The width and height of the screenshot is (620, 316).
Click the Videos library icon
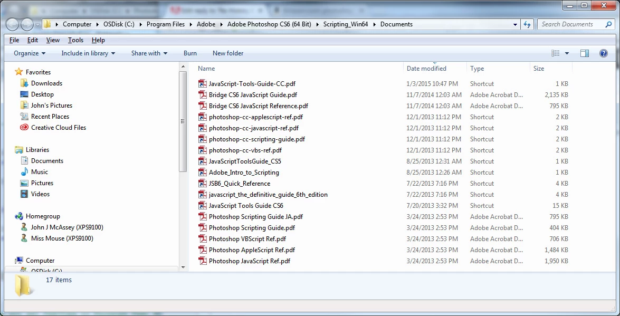24,194
